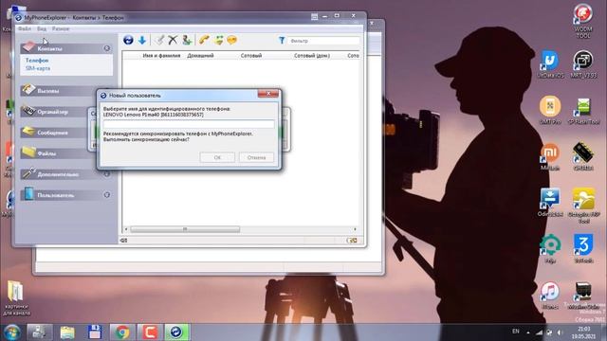Open the Разное menu
This screenshot has height=341, width=607.
(61, 29)
